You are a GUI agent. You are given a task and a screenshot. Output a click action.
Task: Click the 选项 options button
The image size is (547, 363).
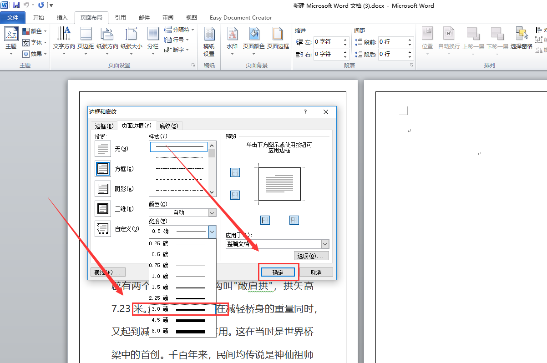312,256
